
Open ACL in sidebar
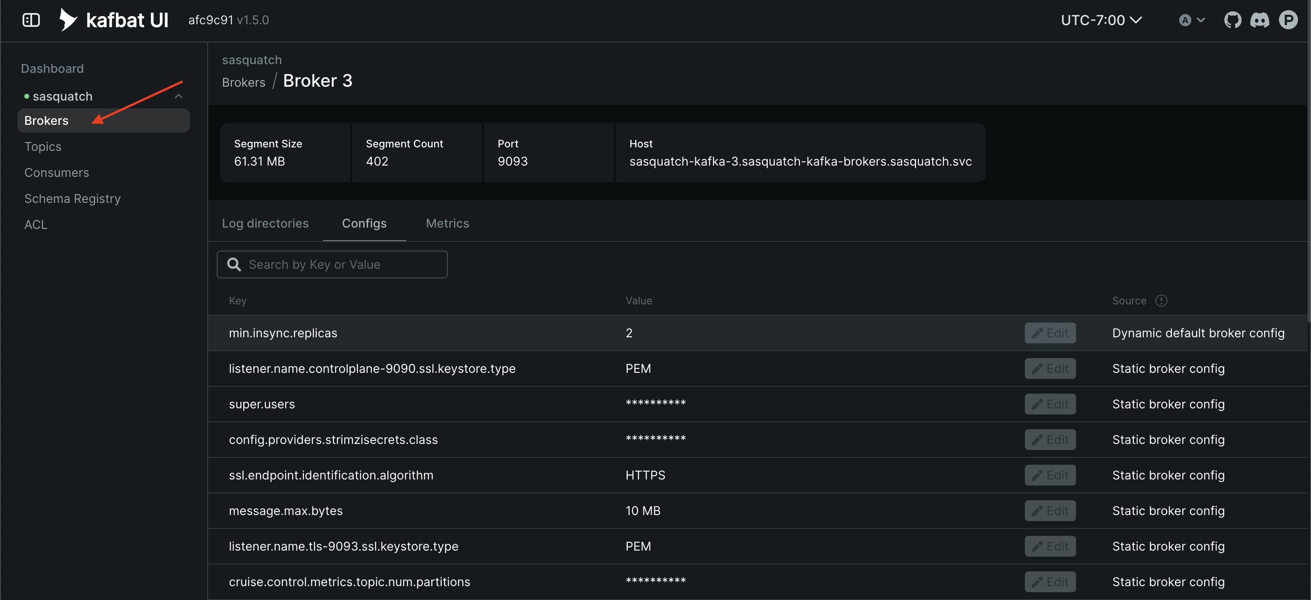pos(36,225)
